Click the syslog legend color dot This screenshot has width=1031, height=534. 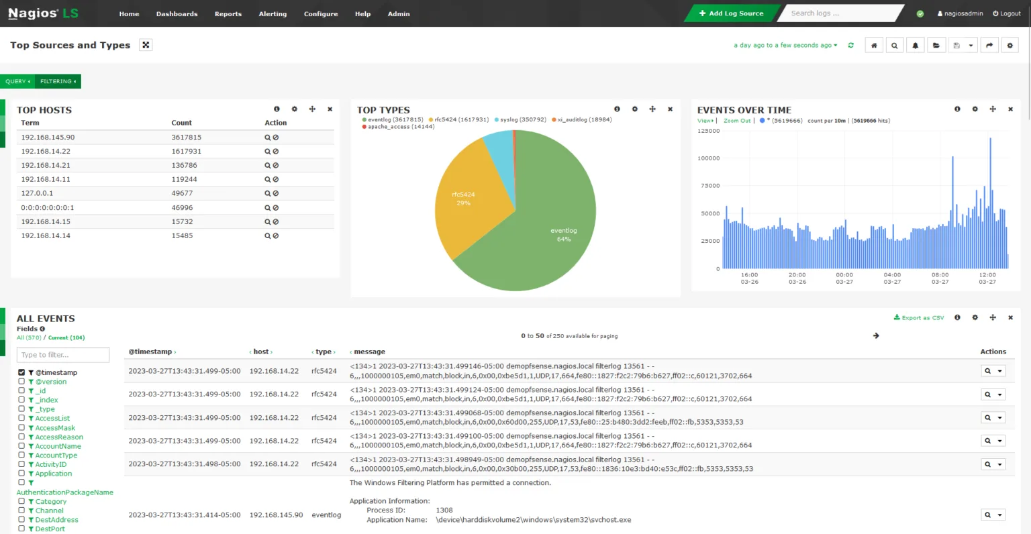pyautogui.click(x=497, y=120)
